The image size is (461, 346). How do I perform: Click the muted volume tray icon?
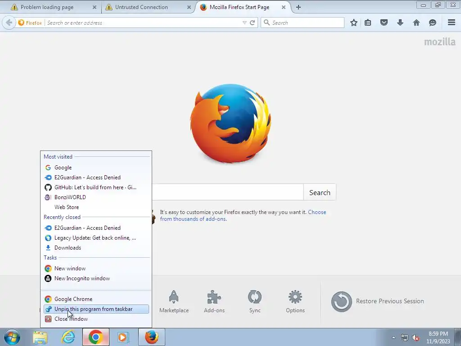416,338
